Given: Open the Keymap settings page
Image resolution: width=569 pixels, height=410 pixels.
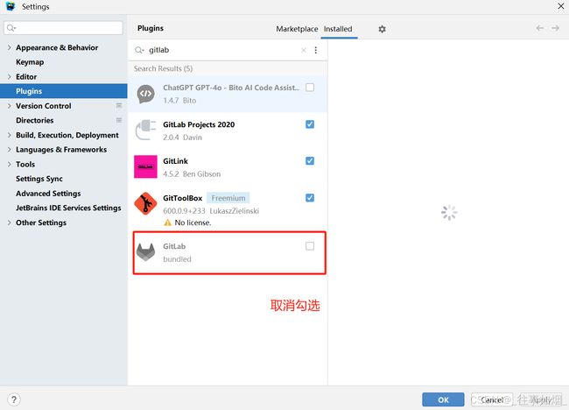Looking at the screenshot, I should coord(30,62).
